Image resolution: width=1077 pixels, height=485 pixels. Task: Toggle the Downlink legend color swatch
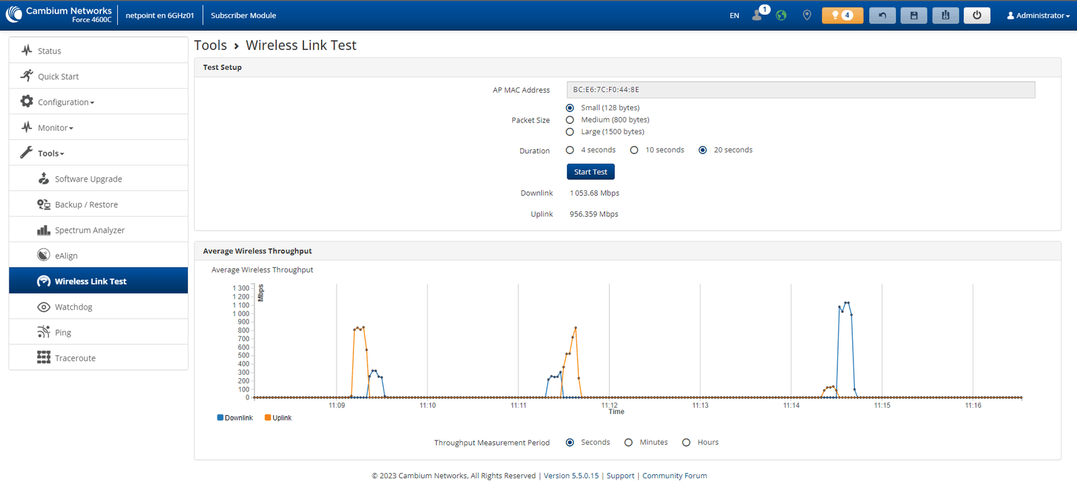point(220,418)
